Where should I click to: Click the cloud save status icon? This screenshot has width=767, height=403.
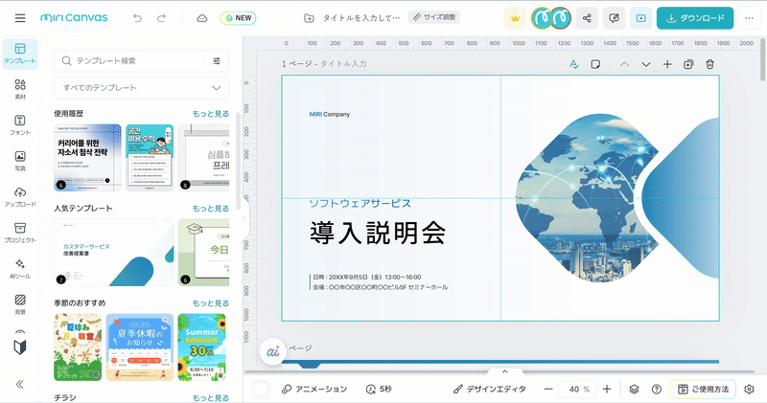201,18
